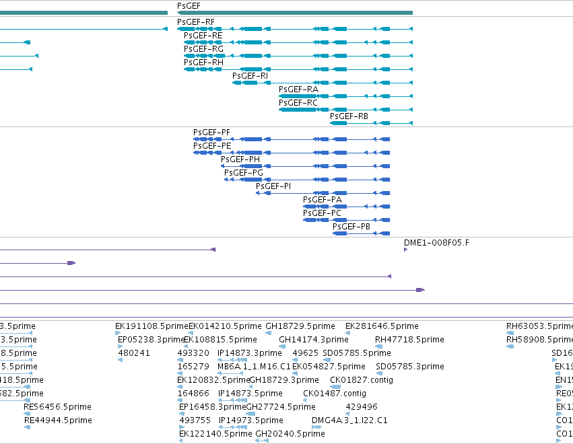The width and height of the screenshot is (573, 444).
Task: Click the GH20240.5prime label
Action: coord(290,434)
